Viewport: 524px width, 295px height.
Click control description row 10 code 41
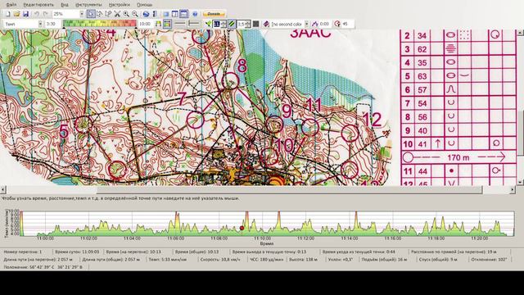point(458,144)
